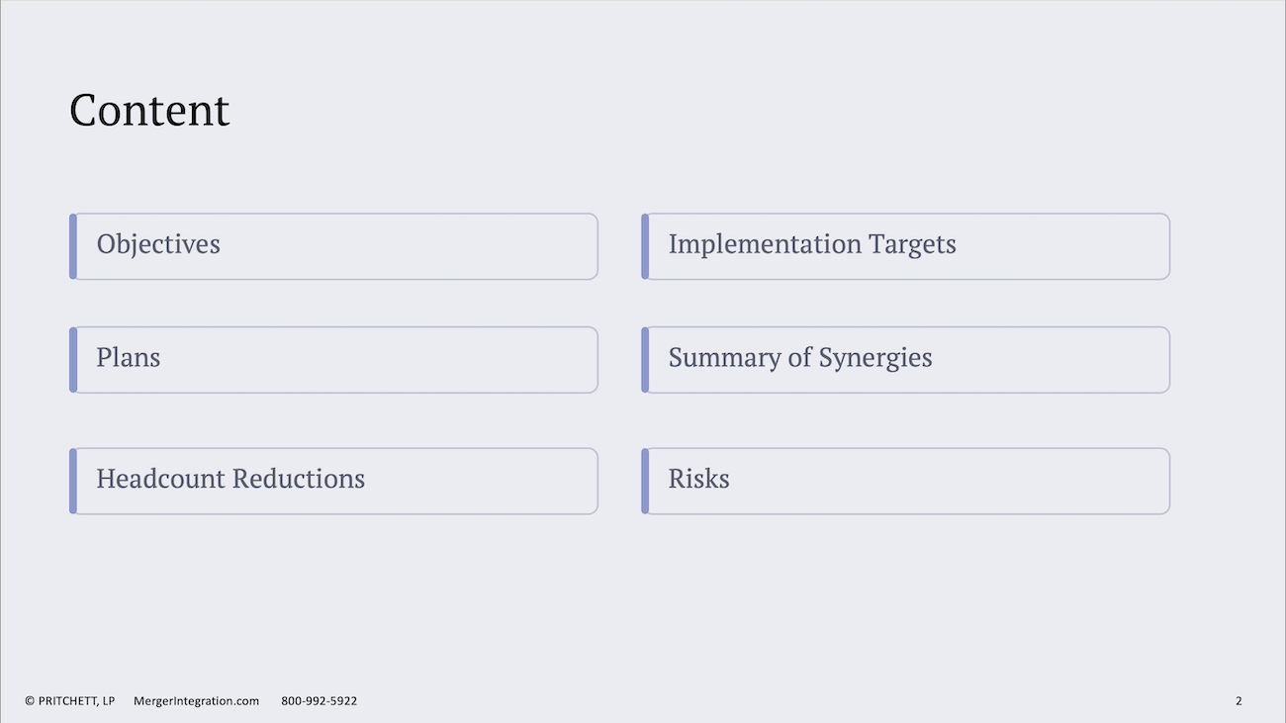Go to the Plans section

coord(333,360)
